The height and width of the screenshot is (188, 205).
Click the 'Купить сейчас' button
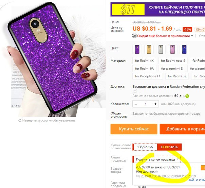[x=134, y=129]
